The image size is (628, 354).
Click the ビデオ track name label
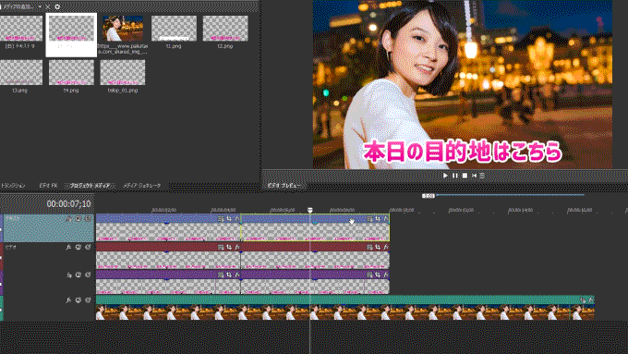point(11,248)
